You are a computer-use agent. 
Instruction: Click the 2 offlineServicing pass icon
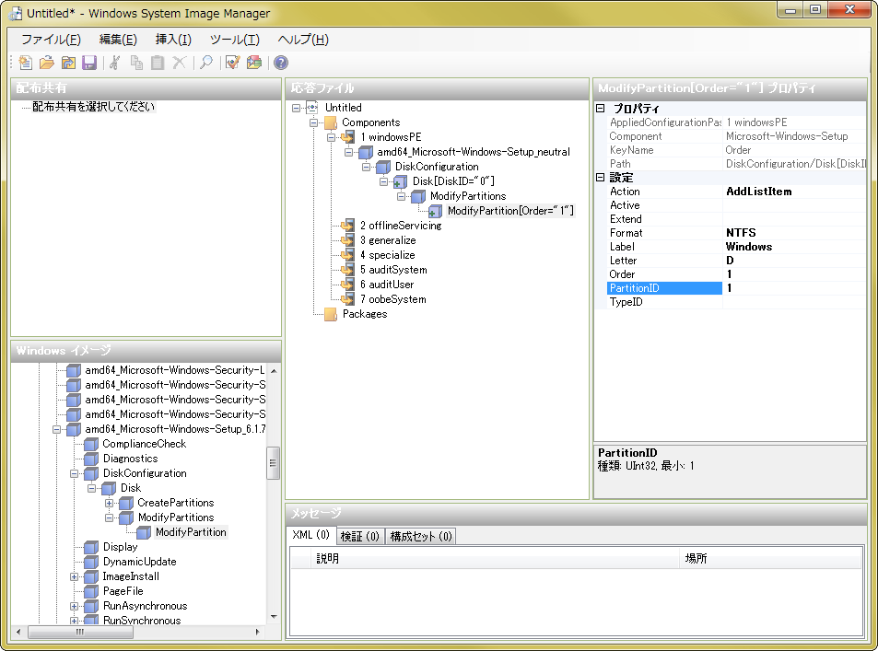(347, 226)
